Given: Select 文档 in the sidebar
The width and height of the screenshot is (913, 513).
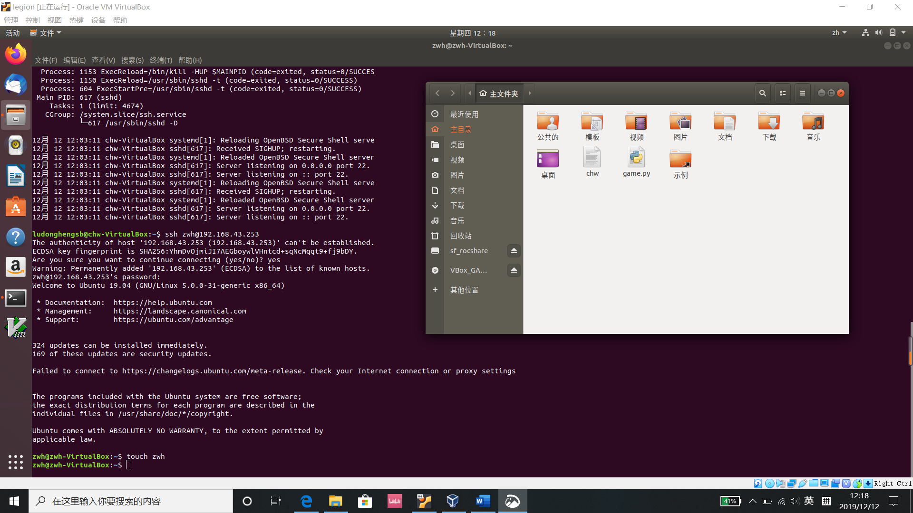Looking at the screenshot, I should (x=475, y=190).
